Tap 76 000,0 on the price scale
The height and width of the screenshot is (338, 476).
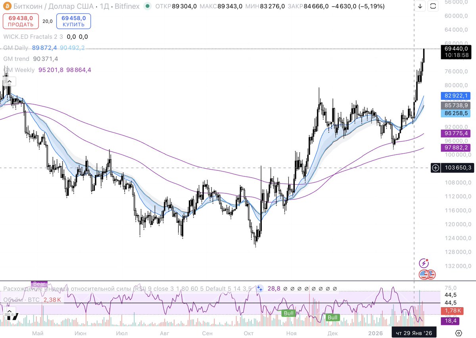click(x=457, y=71)
